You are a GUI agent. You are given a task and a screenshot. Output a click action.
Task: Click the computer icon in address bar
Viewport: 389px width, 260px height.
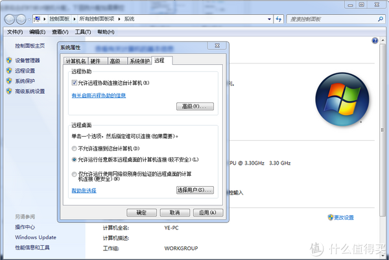[x=37, y=19]
